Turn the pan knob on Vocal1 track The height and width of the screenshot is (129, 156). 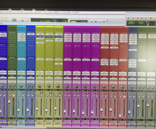pyautogui.click(x=104, y=87)
